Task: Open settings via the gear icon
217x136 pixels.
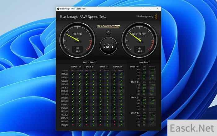Action: [x=108, y=32]
